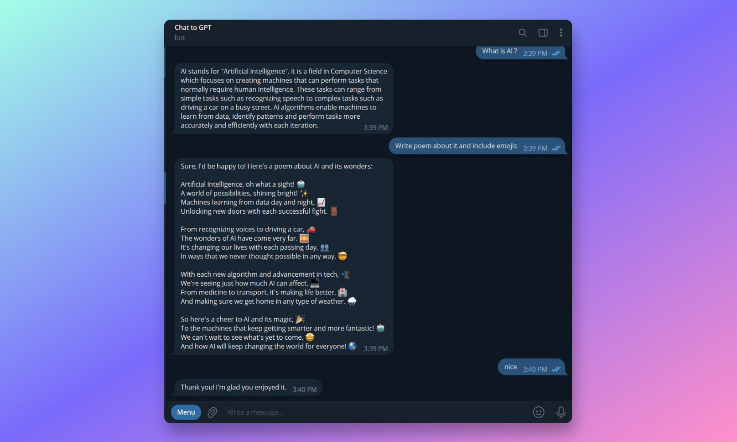Click the 3:40 PM timestamp on bot reply
This screenshot has height=442, width=737.
[305, 390]
